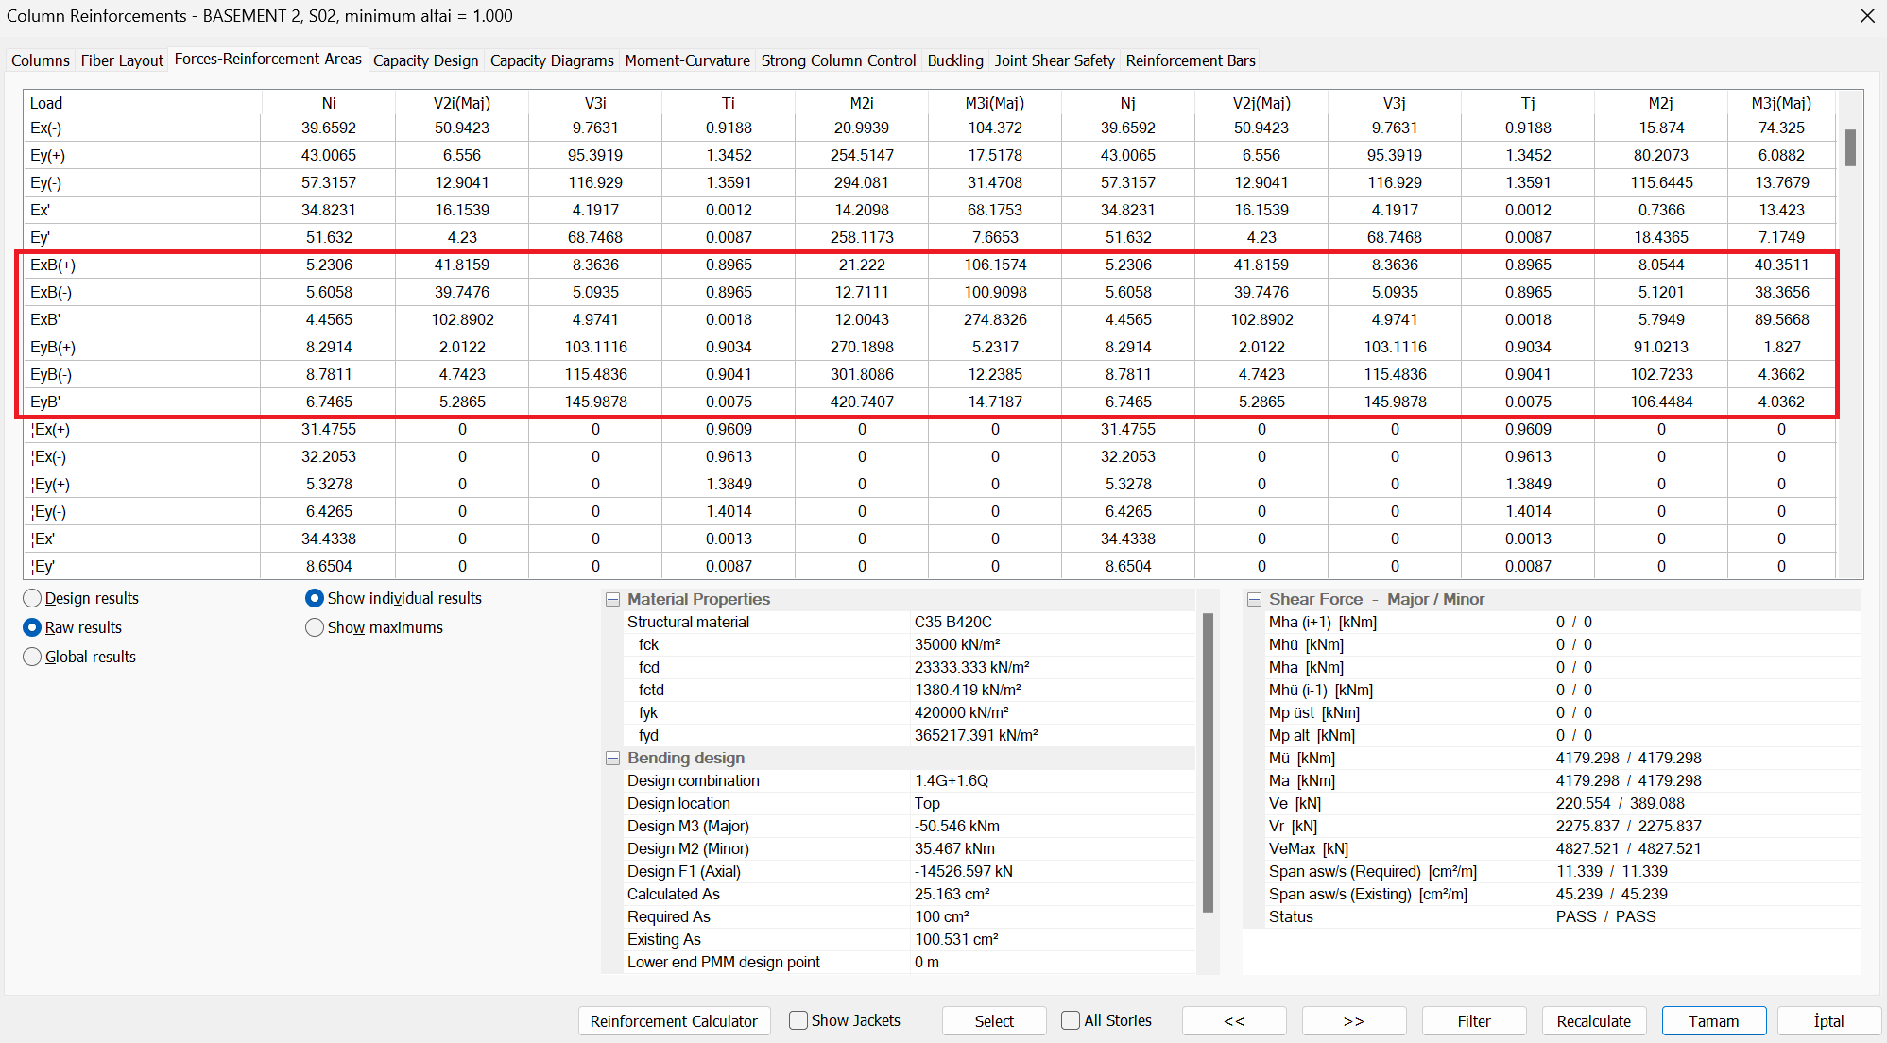Open the Moment-Curvature tab
Image resolution: width=1887 pixels, height=1043 pixels.
point(687,60)
